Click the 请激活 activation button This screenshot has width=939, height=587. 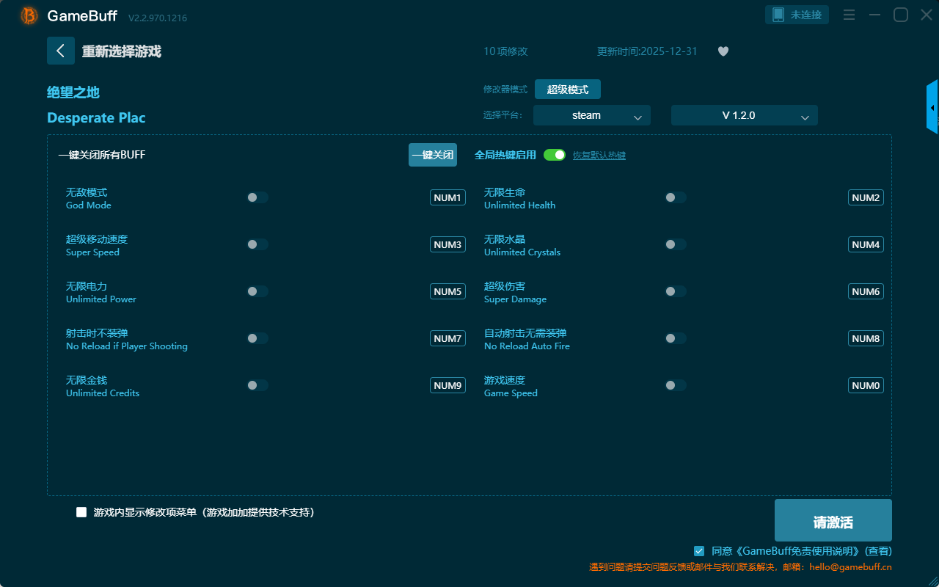point(833,521)
